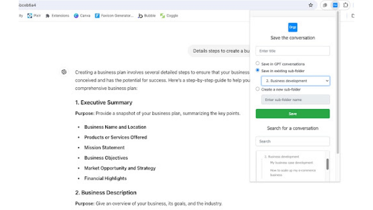The height and width of the screenshot is (210, 373).
Task: Open the Coggle bookmark
Action: point(169,16)
